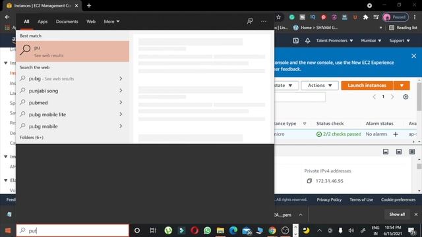Open Task View on the taskbar
This screenshot has height=237, width=422.
point(153,230)
